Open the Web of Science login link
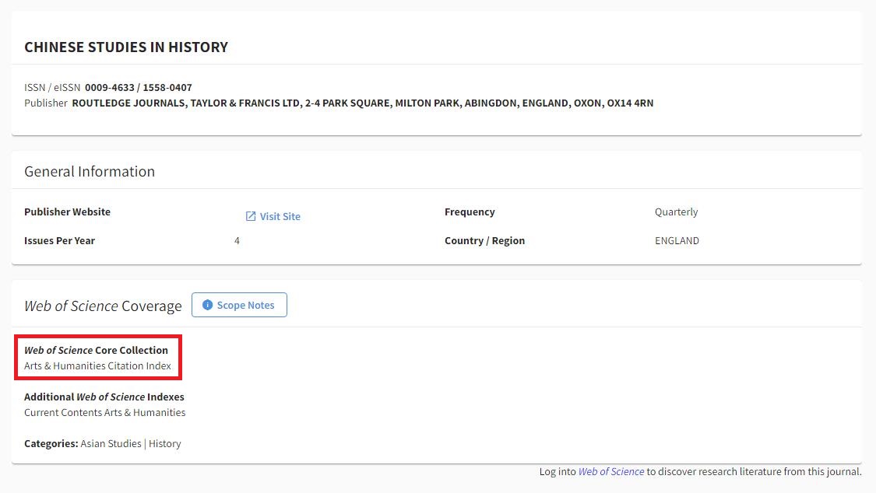 click(x=610, y=471)
